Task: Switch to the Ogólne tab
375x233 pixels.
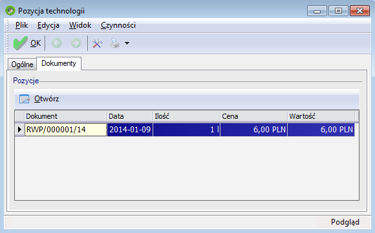Action: 22,65
